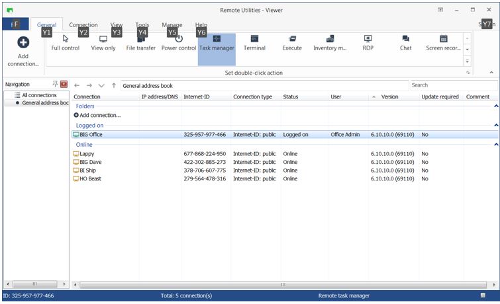Close the Navigation panel
Image resolution: width=500 pixels, height=304 pixels.
coord(64,85)
